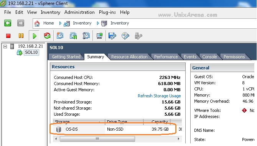Collapse the 192.168.2.21 host tree node
Screen dimensions: 257x146
(5, 46)
